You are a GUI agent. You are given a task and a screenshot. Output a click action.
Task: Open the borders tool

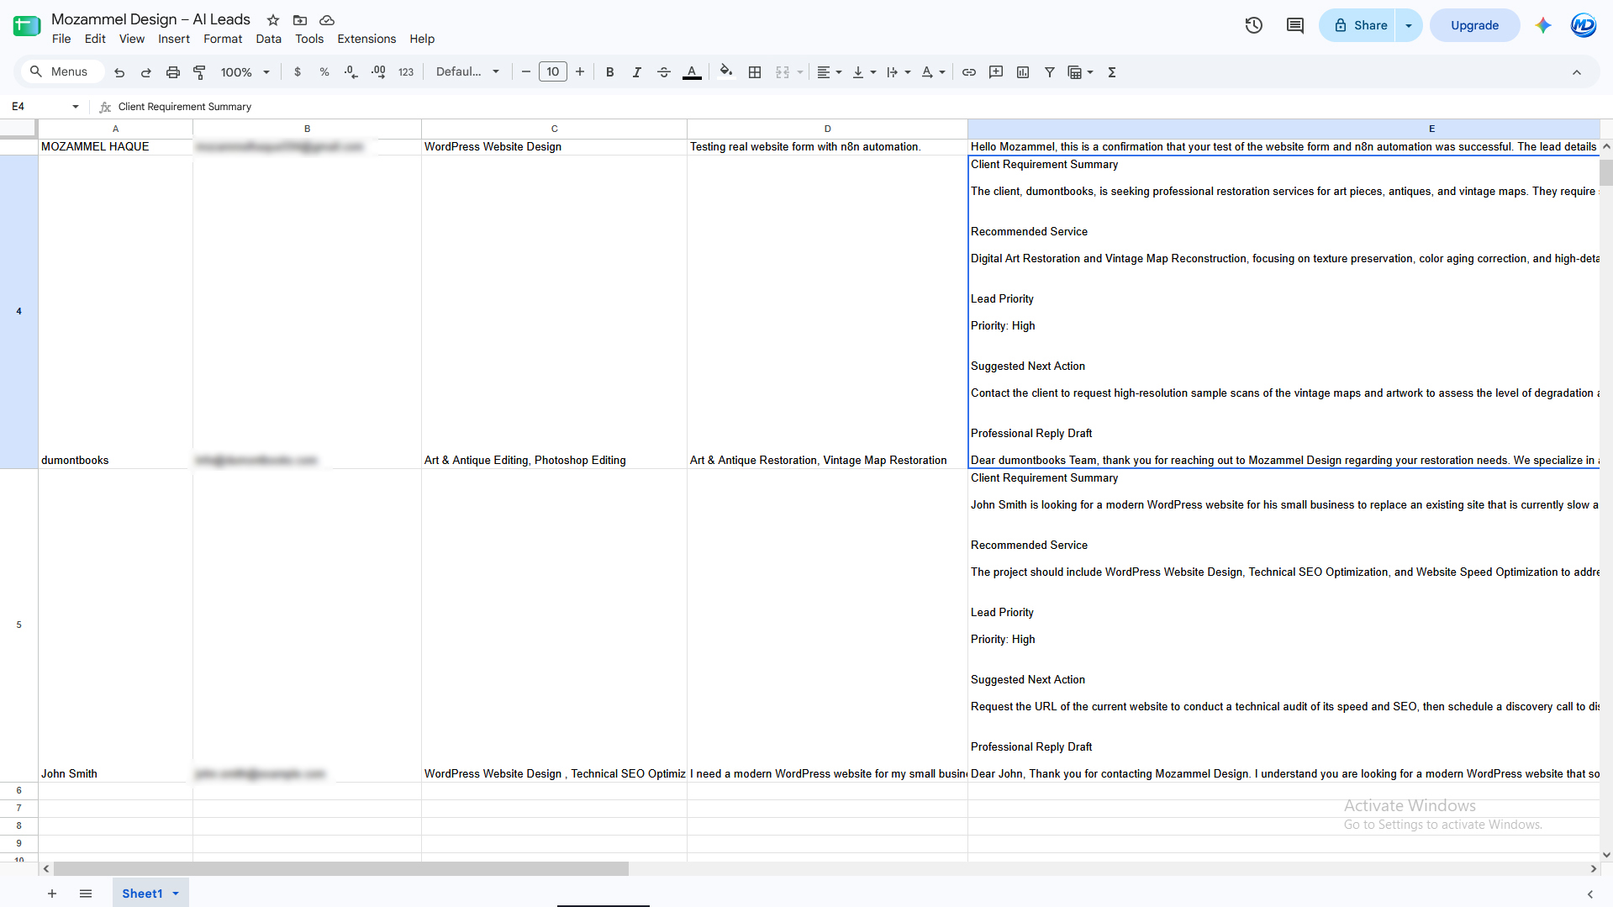coord(755,72)
